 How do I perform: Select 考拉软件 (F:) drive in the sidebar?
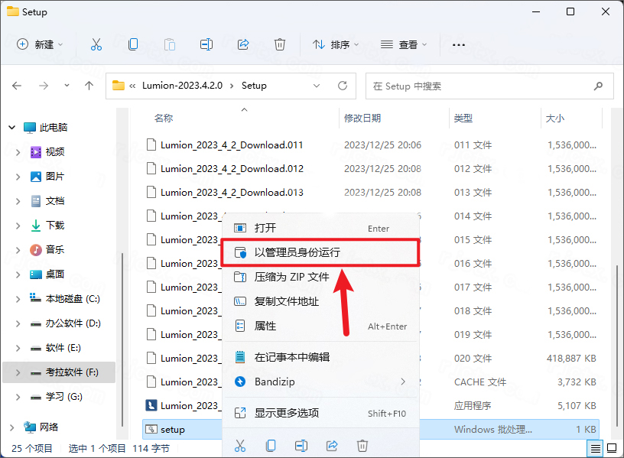click(x=59, y=372)
